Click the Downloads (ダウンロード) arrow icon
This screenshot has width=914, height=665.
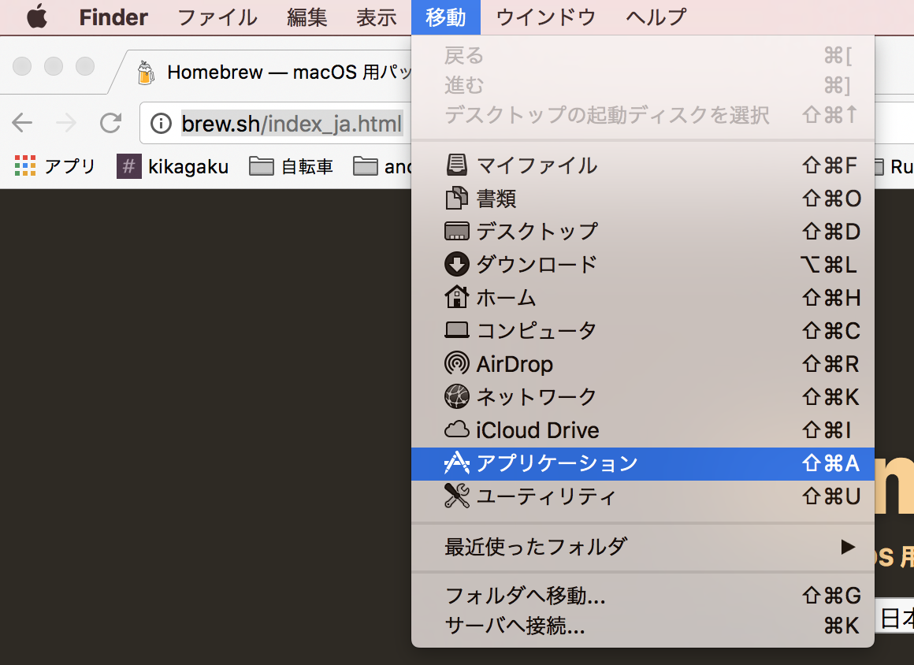tap(456, 264)
